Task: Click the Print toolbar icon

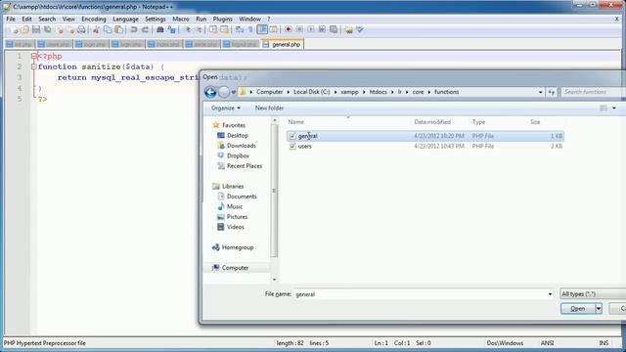Action: (81, 29)
